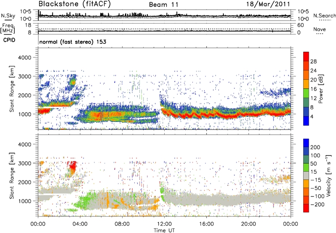
Task: Pick the power color bar segment above 28 dB
Action: pyautogui.click(x=306, y=56)
